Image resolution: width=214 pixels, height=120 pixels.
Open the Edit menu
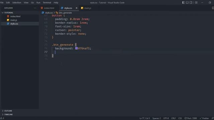click(x=8, y=3)
